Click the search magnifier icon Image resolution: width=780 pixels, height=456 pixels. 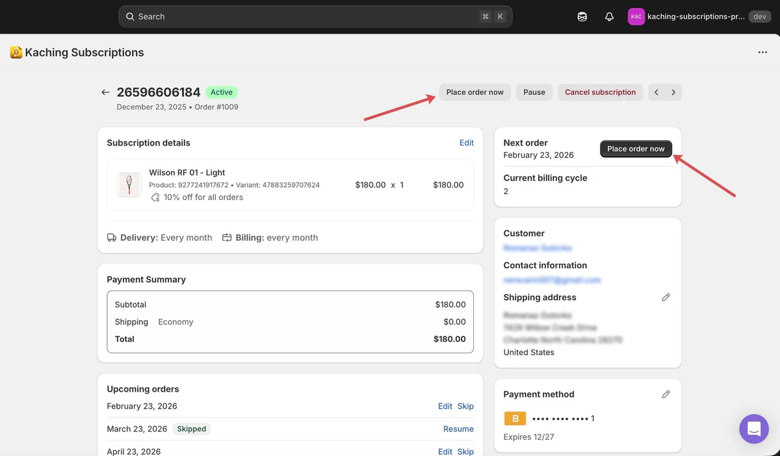tap(130, 17)
